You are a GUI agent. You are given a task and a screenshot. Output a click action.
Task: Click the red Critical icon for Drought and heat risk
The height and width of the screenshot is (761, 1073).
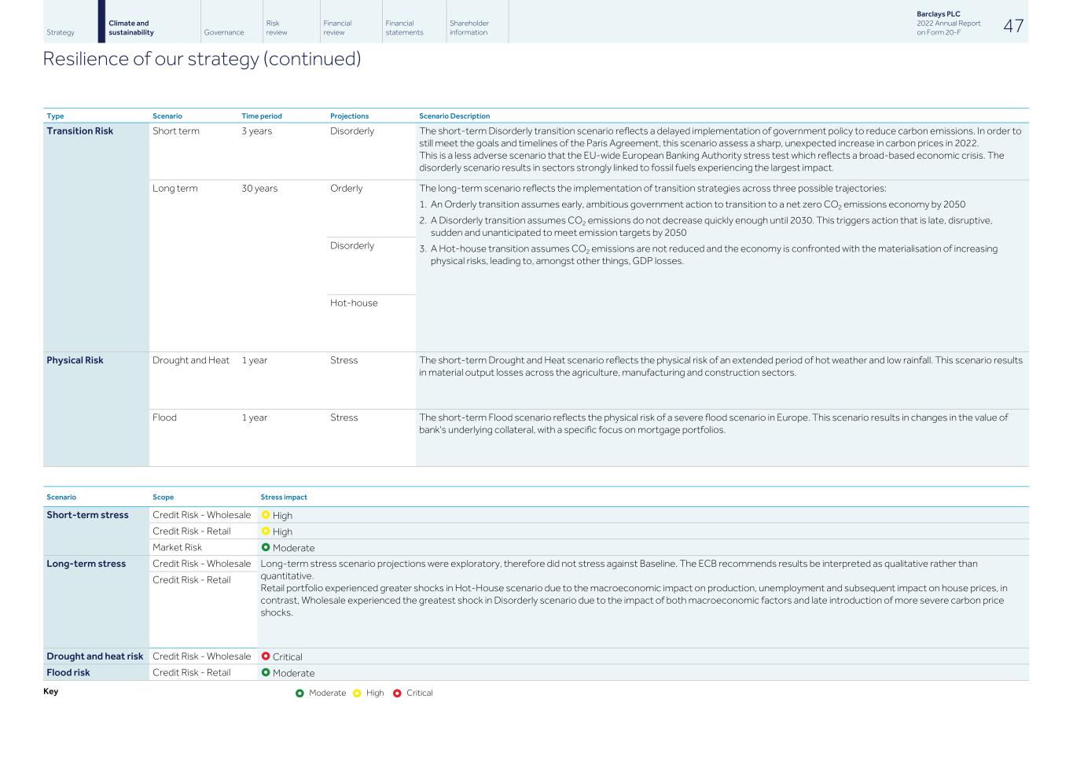(x=266, y=656)
